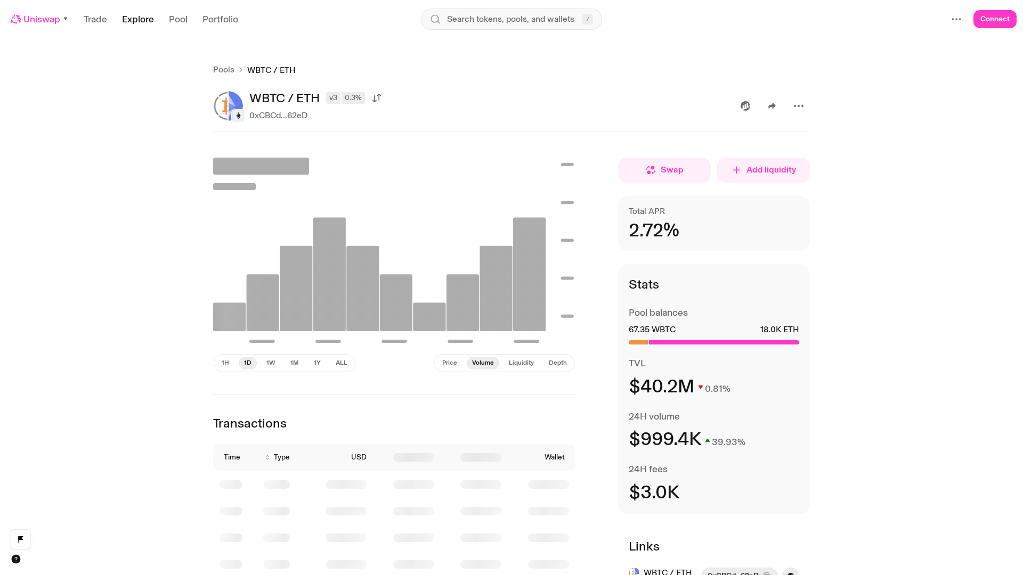Click the TVL value $40.2M
This screenshot has width=1023, height=575.
click(661, 387)
